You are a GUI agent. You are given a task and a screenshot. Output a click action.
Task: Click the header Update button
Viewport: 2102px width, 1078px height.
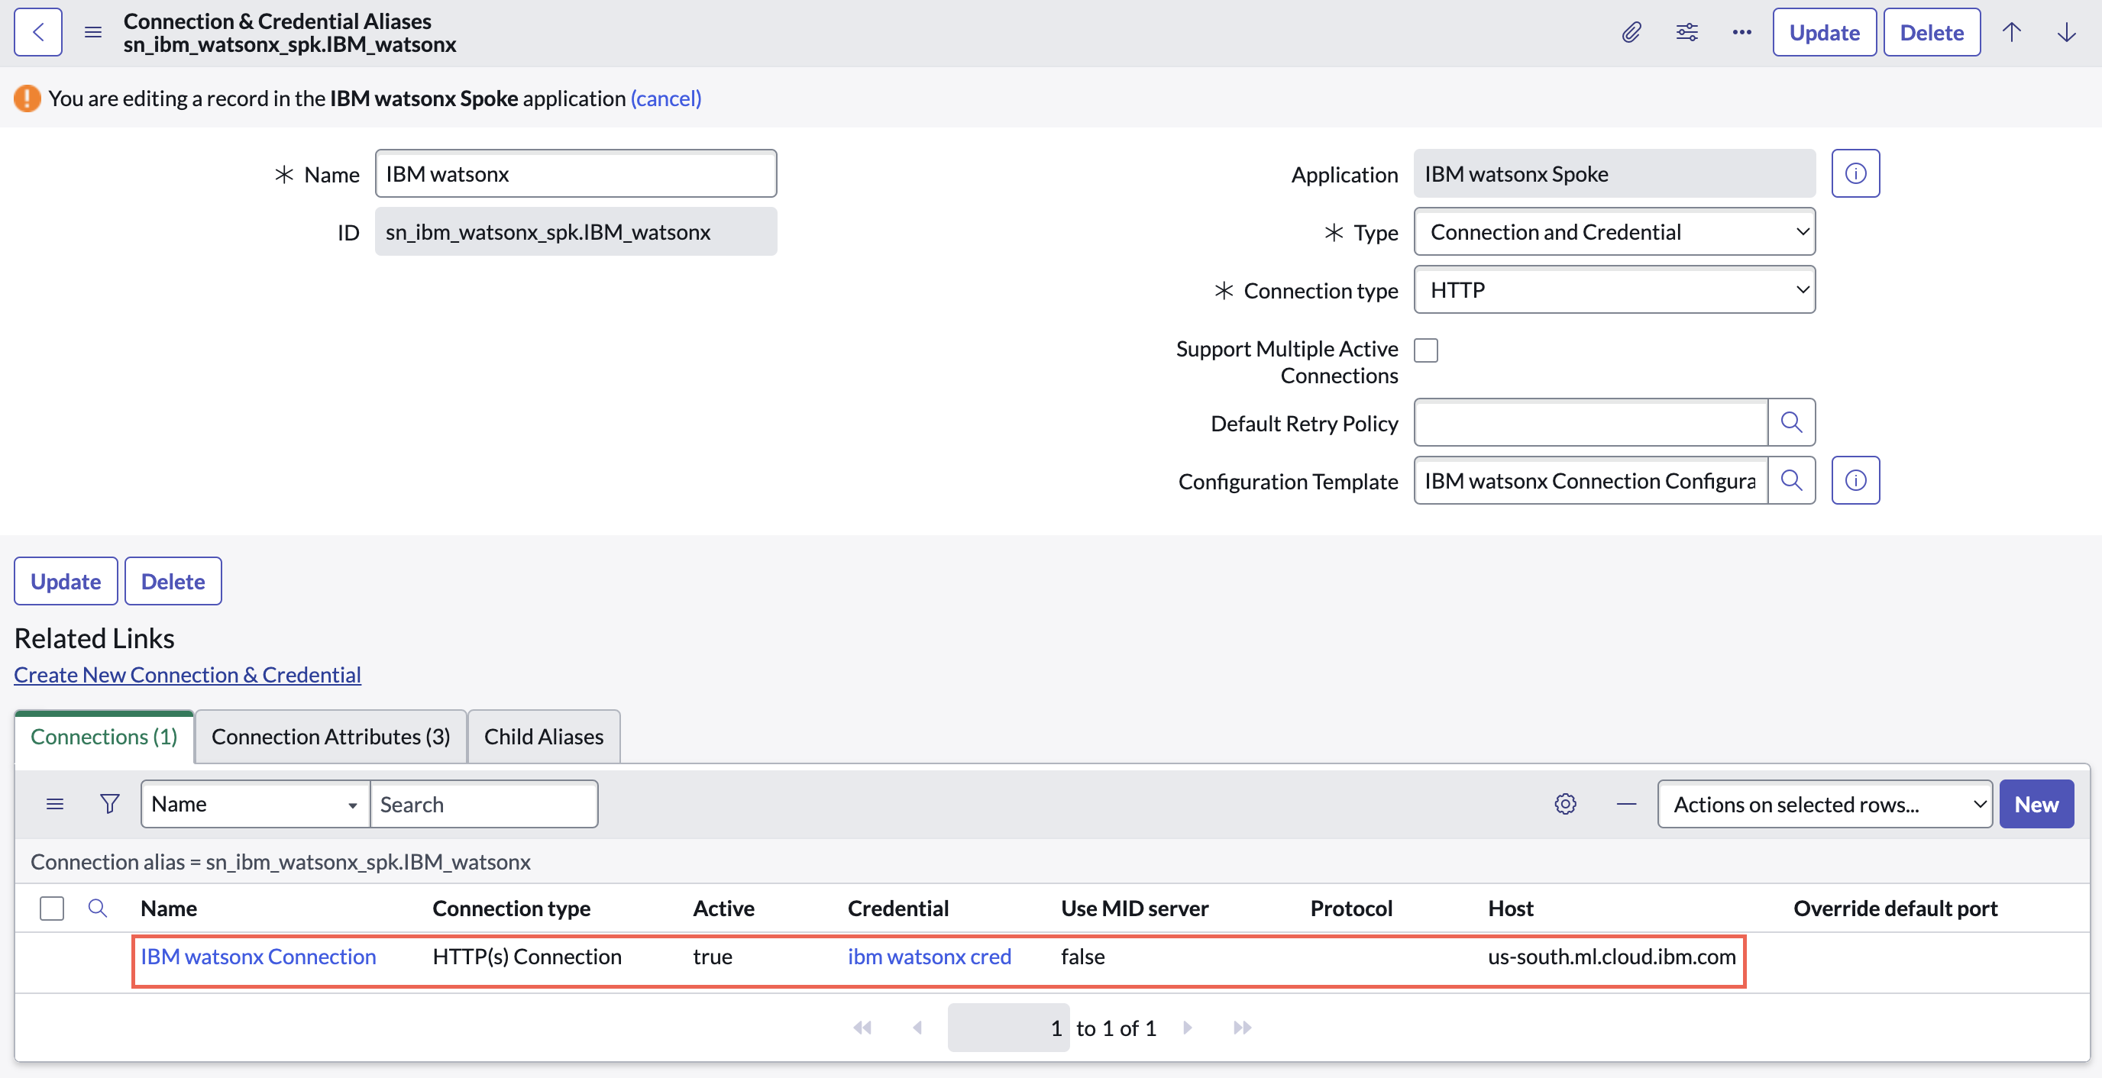click(x=1825, y=32)
